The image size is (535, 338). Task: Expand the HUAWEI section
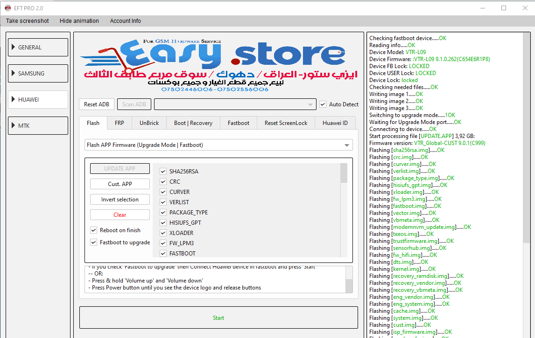pyautogui.click(x=38, y=99)
